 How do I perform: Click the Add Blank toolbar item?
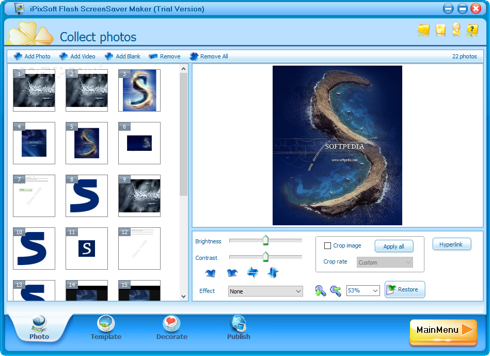122,56
